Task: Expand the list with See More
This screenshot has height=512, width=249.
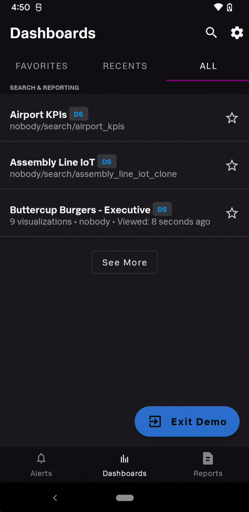Action: pyautogui.click(x=124, y=262)
